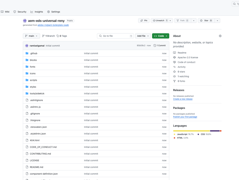239x180 pixels.
Task: Open the Packages heading link
Action: pyautogui.click(x=179, y=108)
